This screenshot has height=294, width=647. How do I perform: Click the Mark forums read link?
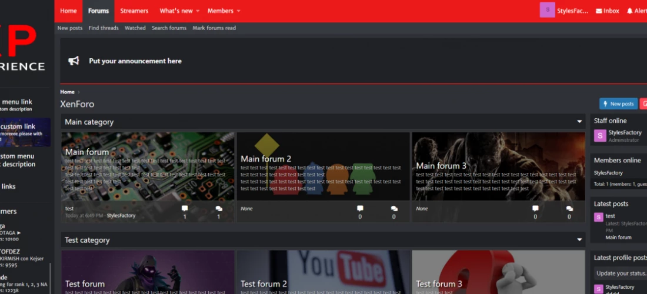pos(214,28)
